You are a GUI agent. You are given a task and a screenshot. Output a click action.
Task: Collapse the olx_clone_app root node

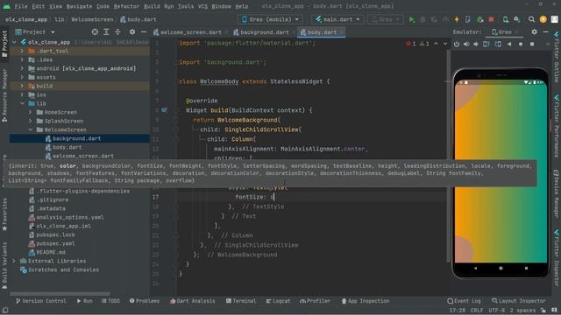coord(14,42)
